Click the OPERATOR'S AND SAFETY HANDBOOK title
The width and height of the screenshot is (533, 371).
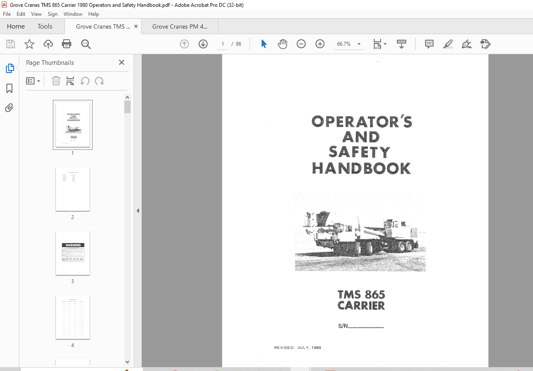coord(361,145)
